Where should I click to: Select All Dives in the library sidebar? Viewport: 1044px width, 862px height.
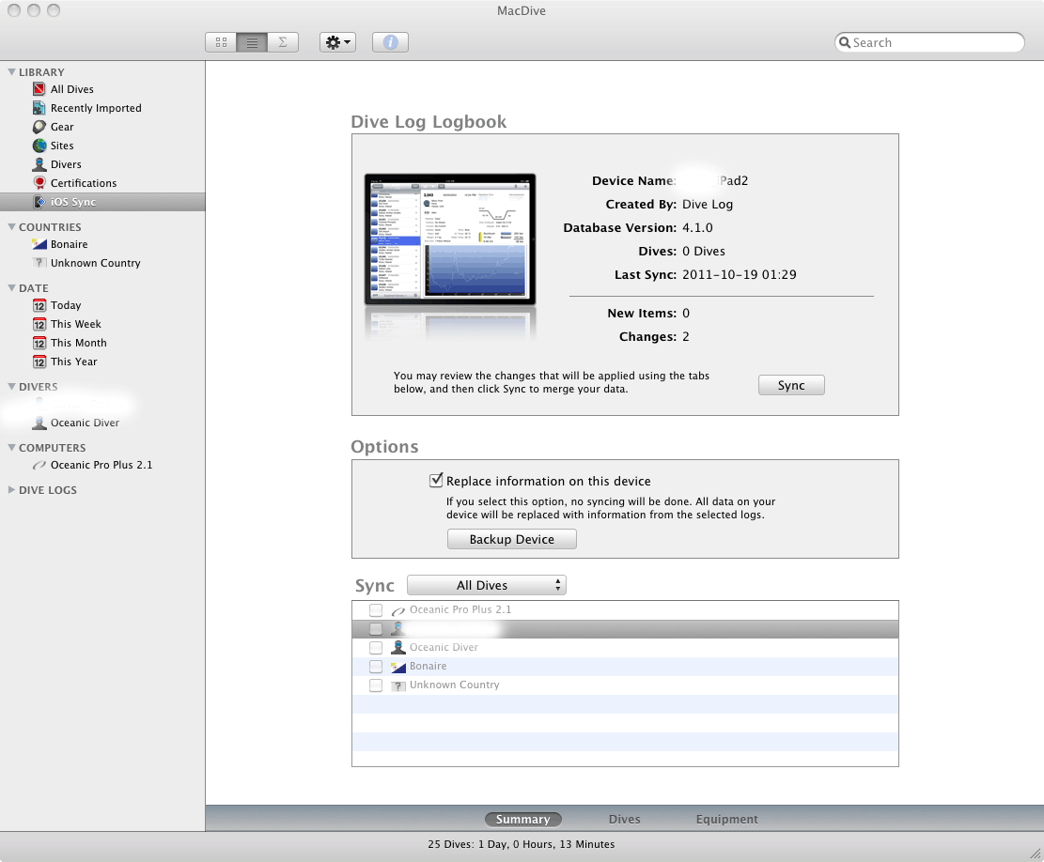tap(71, 89)
